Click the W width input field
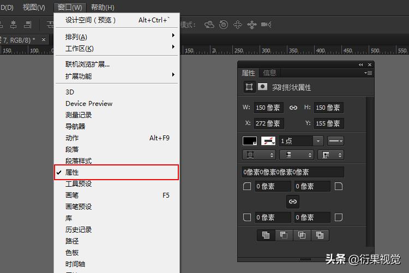 click(x=269, y=108)
